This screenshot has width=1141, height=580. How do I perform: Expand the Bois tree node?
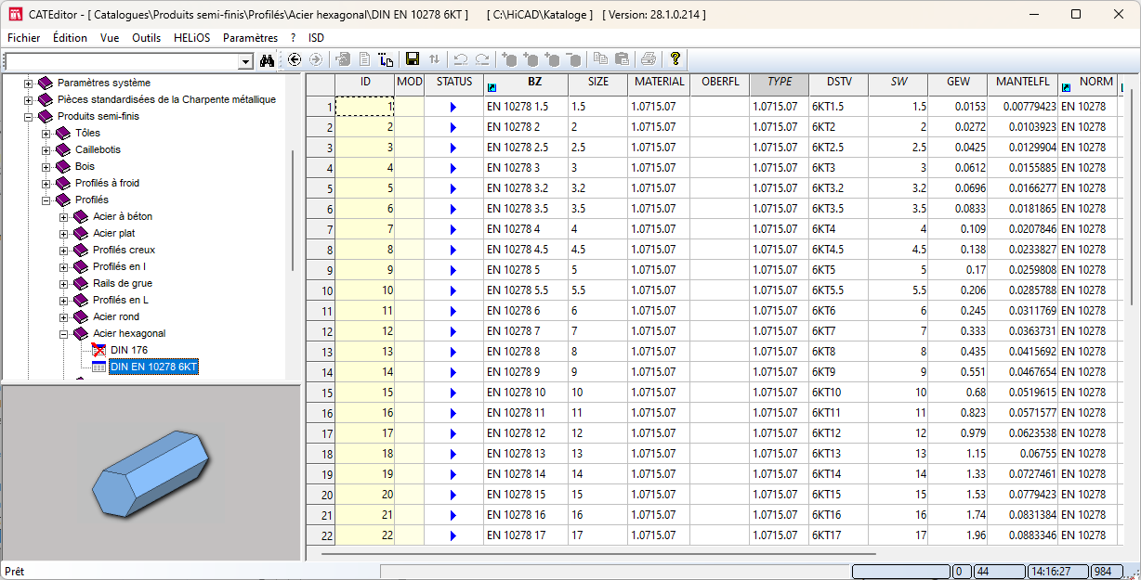coord(46,166)
